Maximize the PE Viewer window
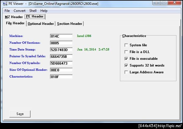The image size is (183, 129). tap(164, 3)
